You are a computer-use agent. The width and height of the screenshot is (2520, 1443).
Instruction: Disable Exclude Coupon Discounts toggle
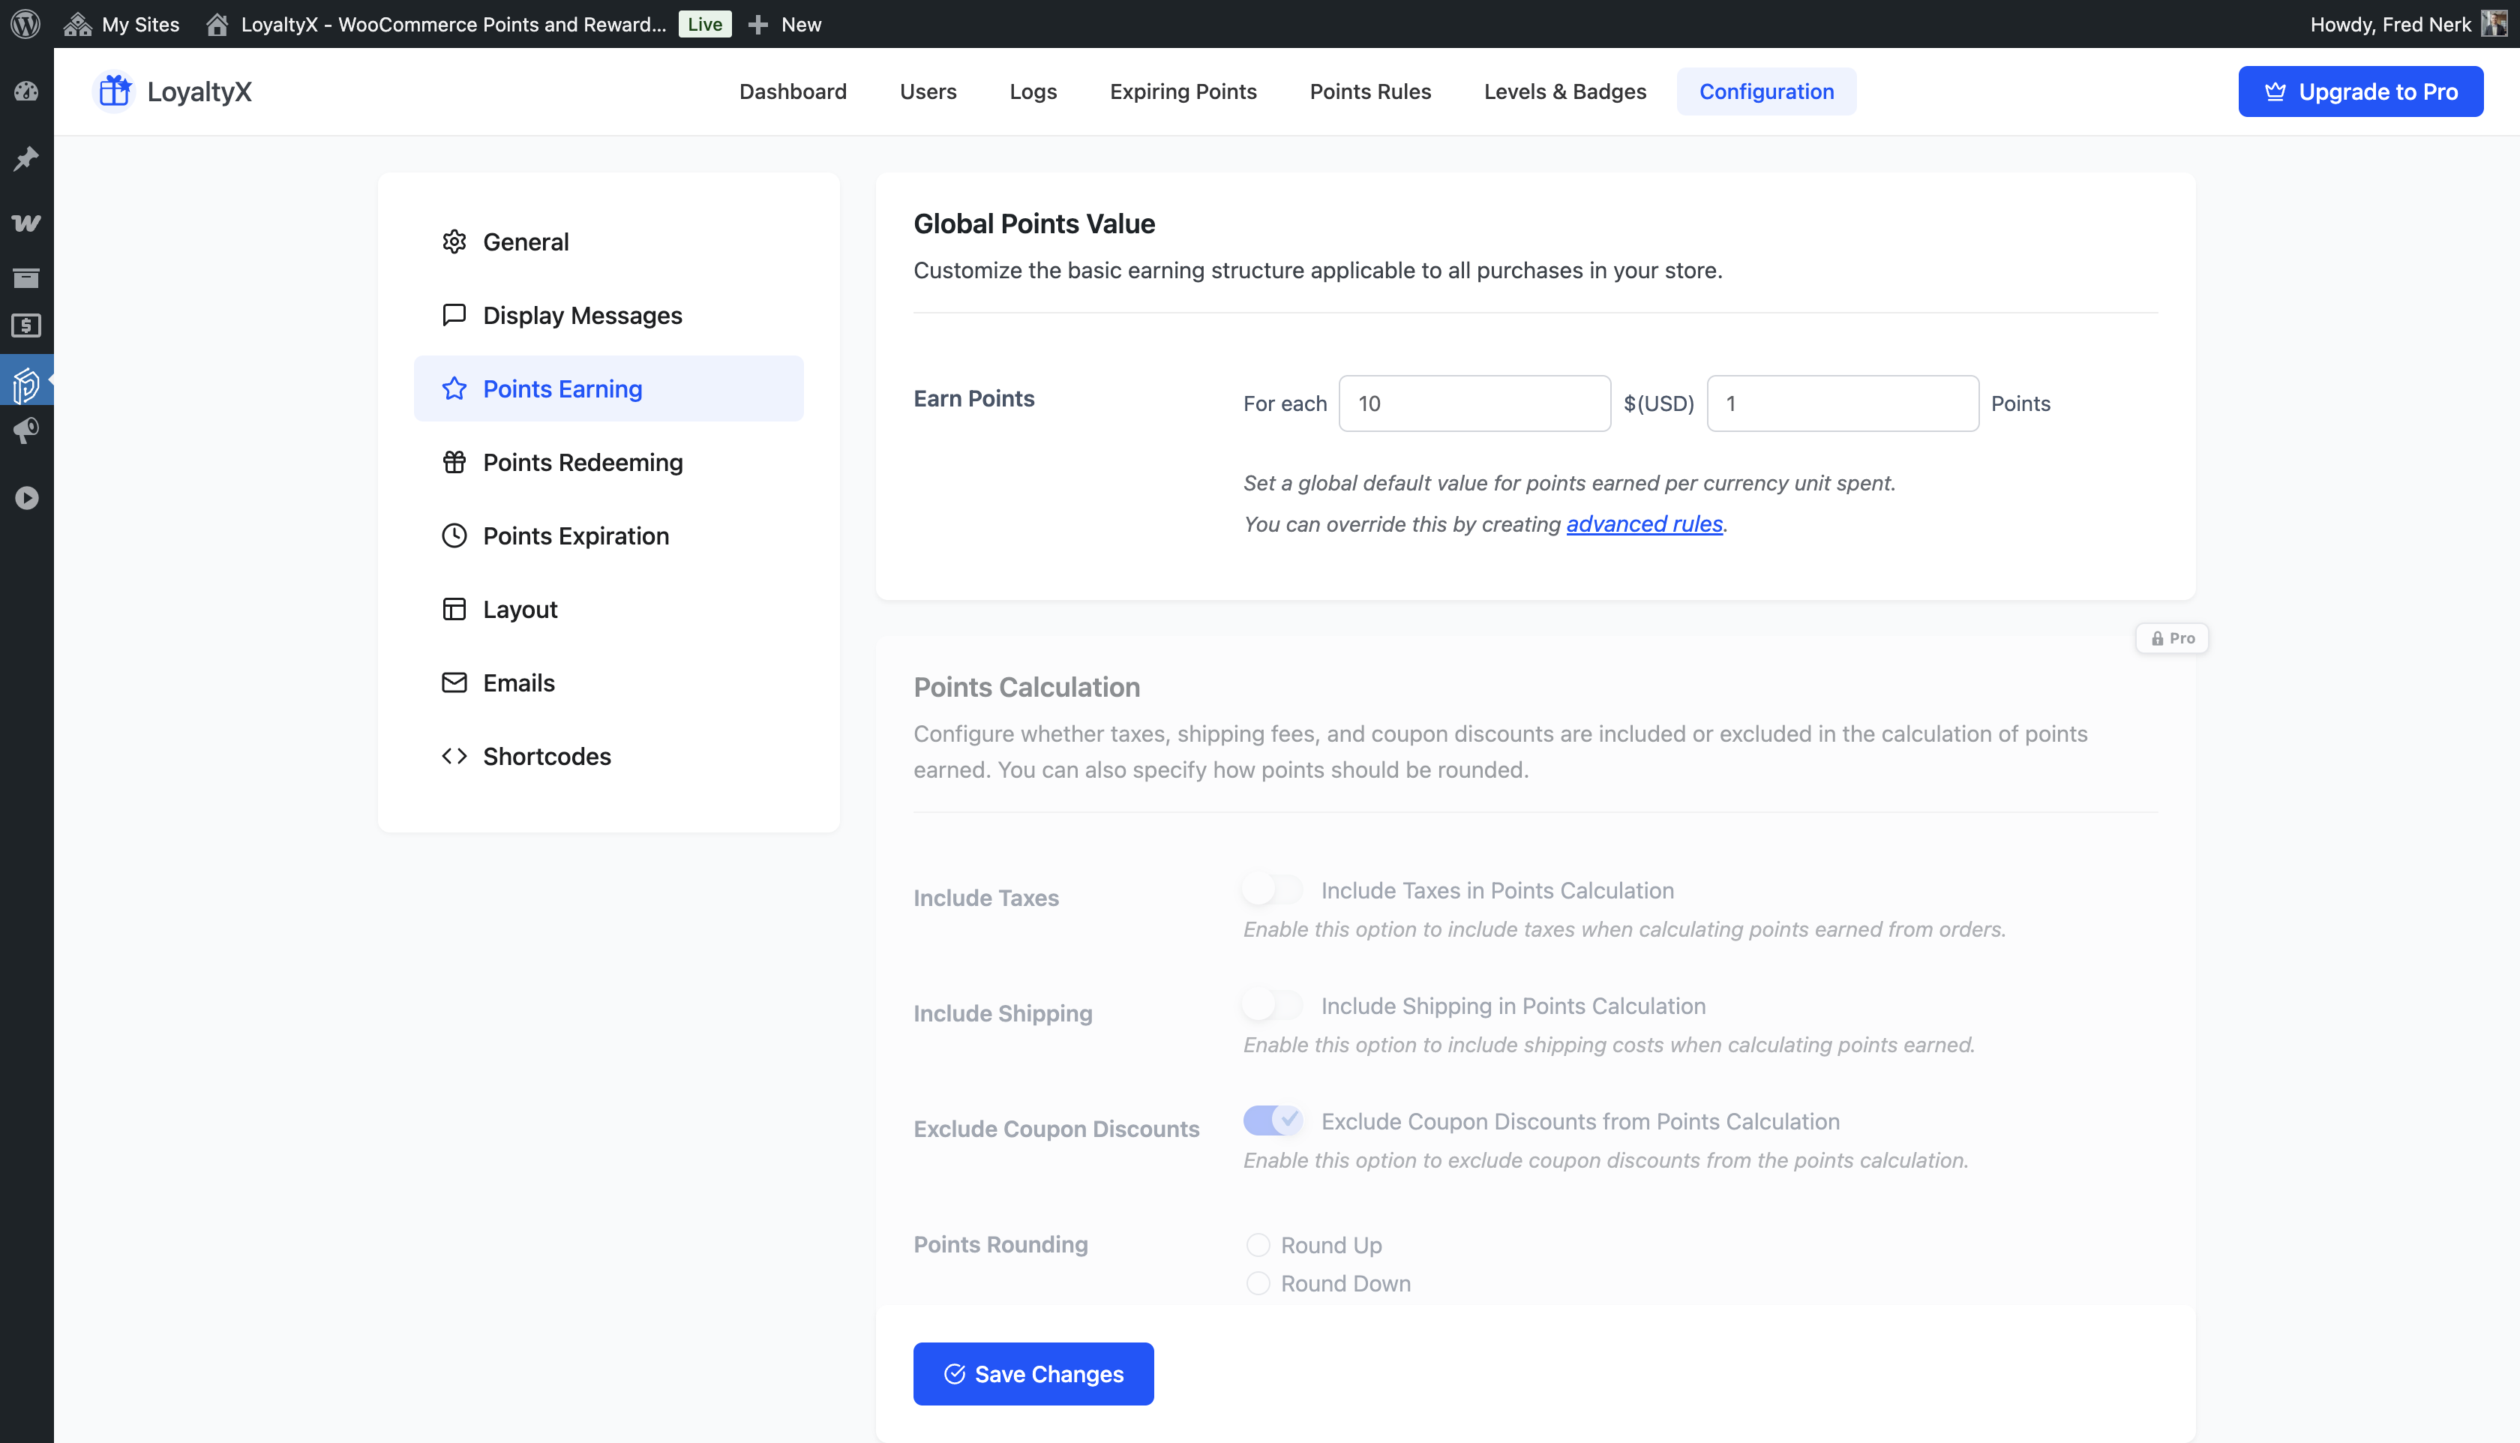[1273, 1120]
